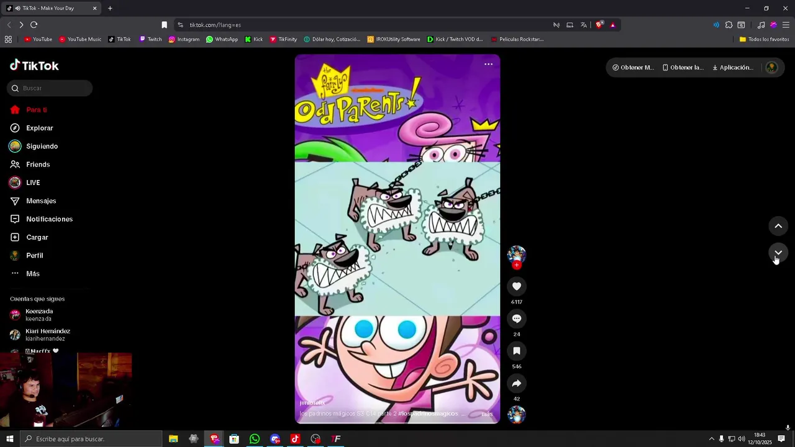Open the LIVE section
Viewport: 795px width, 447px height.
(25, 183)
